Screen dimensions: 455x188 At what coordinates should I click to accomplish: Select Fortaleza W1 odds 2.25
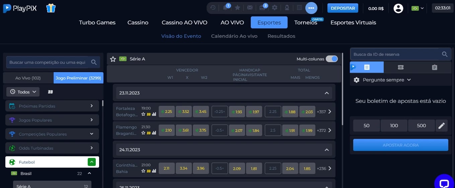tap(166, 112)
